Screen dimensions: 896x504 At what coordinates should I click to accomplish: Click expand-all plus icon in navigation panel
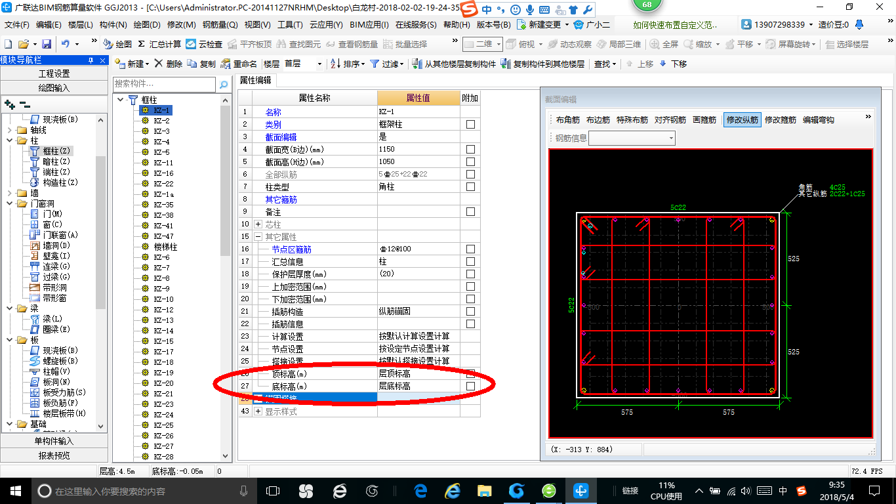pos(9,104)
